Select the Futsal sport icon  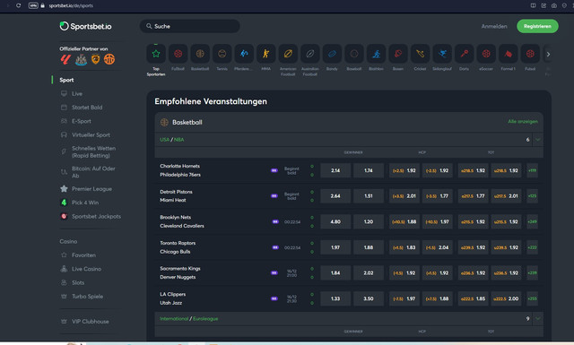pos(530,54)
